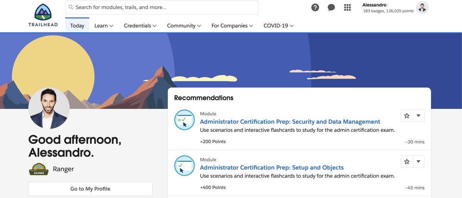Favorite the Security and Data Management module
The image size is (462, 198).
(407, 116)
